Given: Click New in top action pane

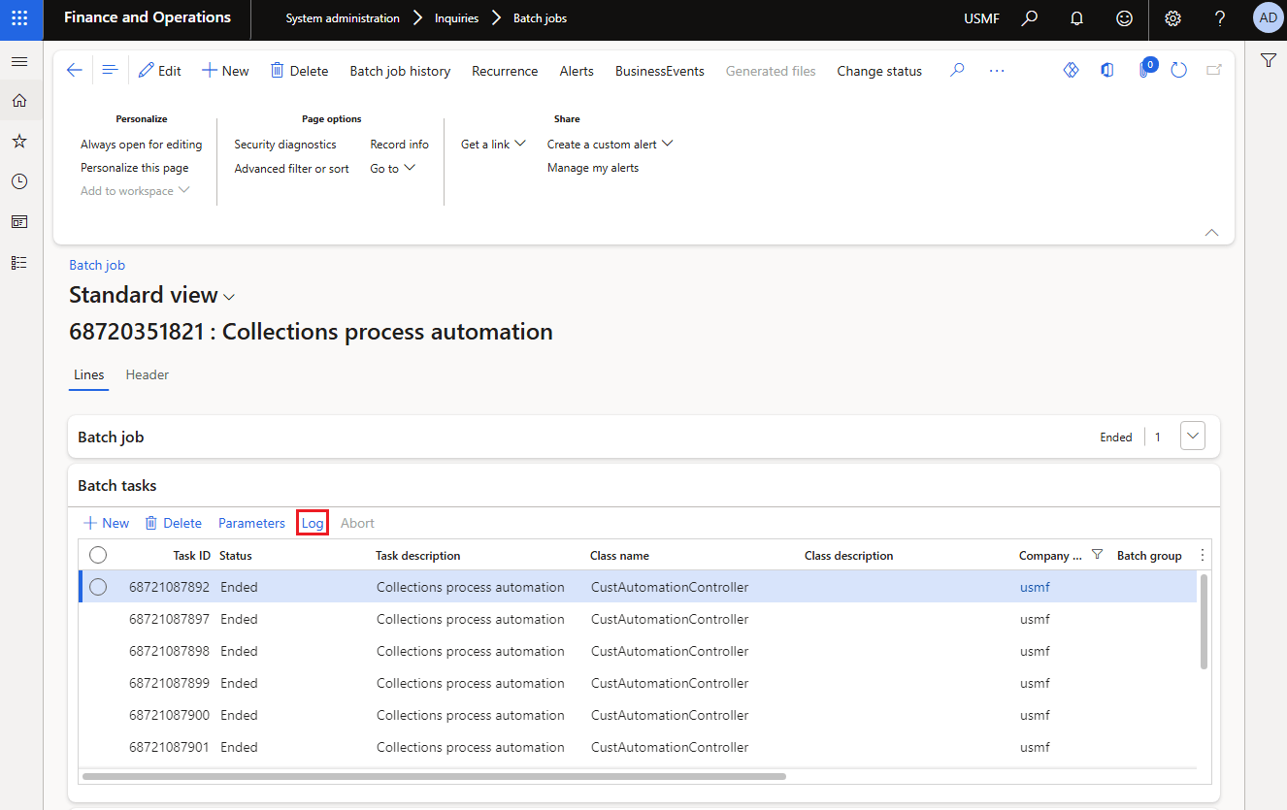Looking at the screenshot, I should (x=225, y=70).
